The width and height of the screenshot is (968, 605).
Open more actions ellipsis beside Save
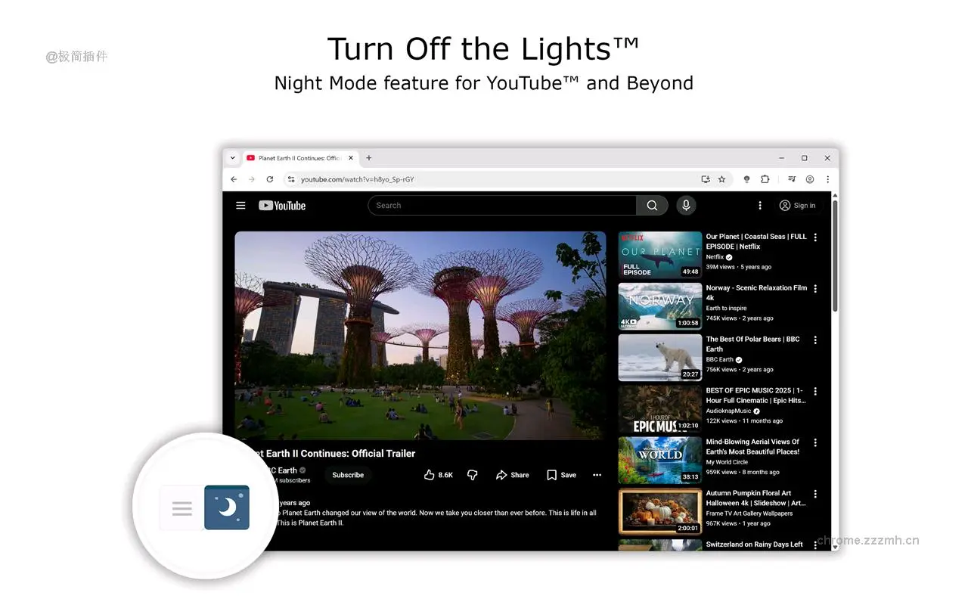pos(597,475)
